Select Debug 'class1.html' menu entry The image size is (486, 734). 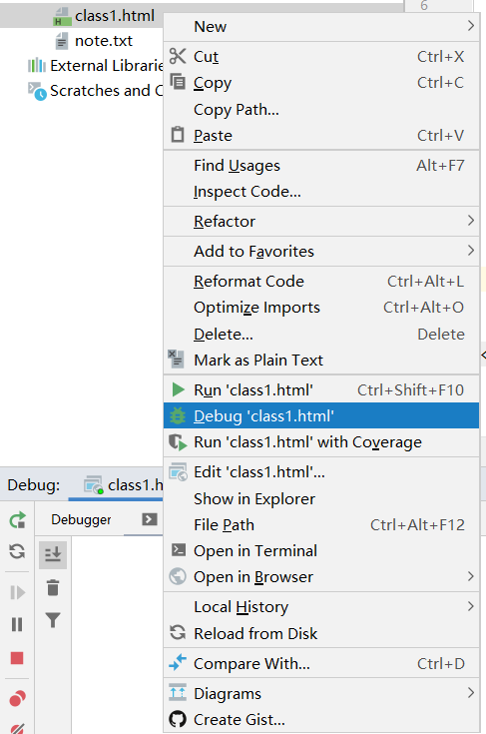(321, 415)
